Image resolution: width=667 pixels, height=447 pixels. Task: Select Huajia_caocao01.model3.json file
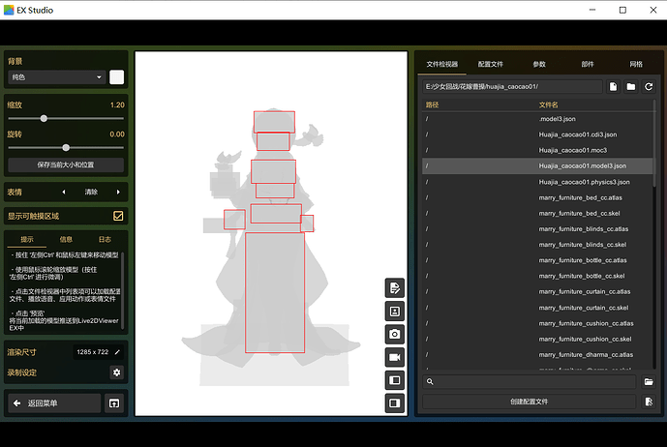pyautogui.click(x=537, y=165)
